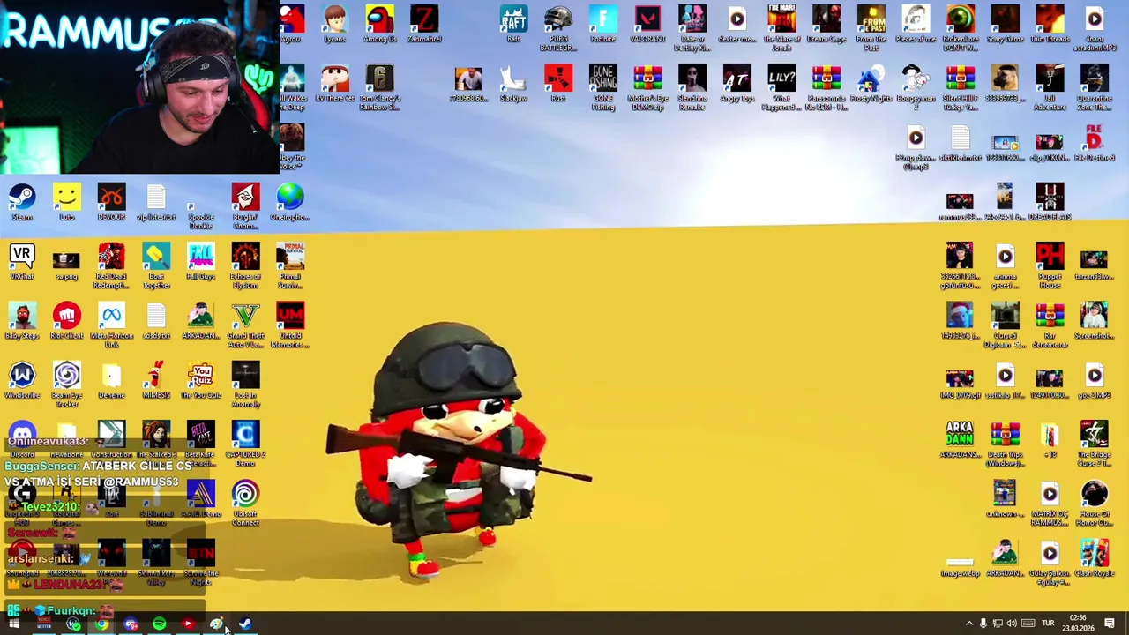This screenshot has width=1129, height=635.
Task: Select the House Of Horror shortcut
Action: (1094, 504)
